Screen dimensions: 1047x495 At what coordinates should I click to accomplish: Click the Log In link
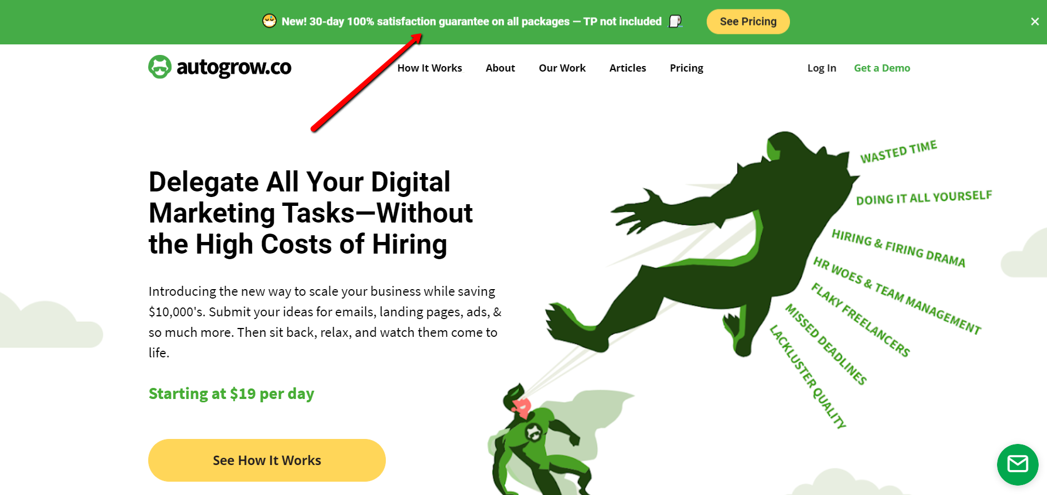pos(822,68)
